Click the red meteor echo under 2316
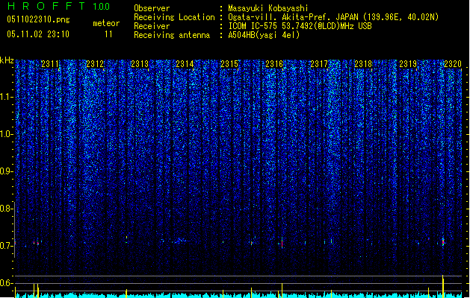This screenshot has width=470, height=298. pyautogui.click(x=282, y=244)
